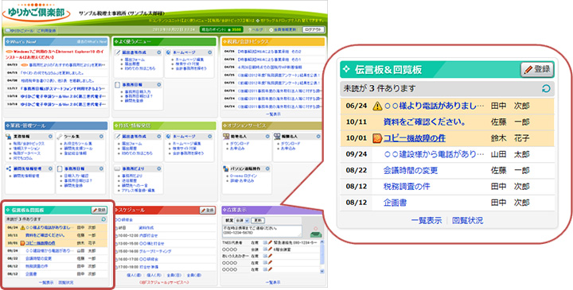
Task: Click 登録 button in スケジュール panel
Action: (208, 210)
